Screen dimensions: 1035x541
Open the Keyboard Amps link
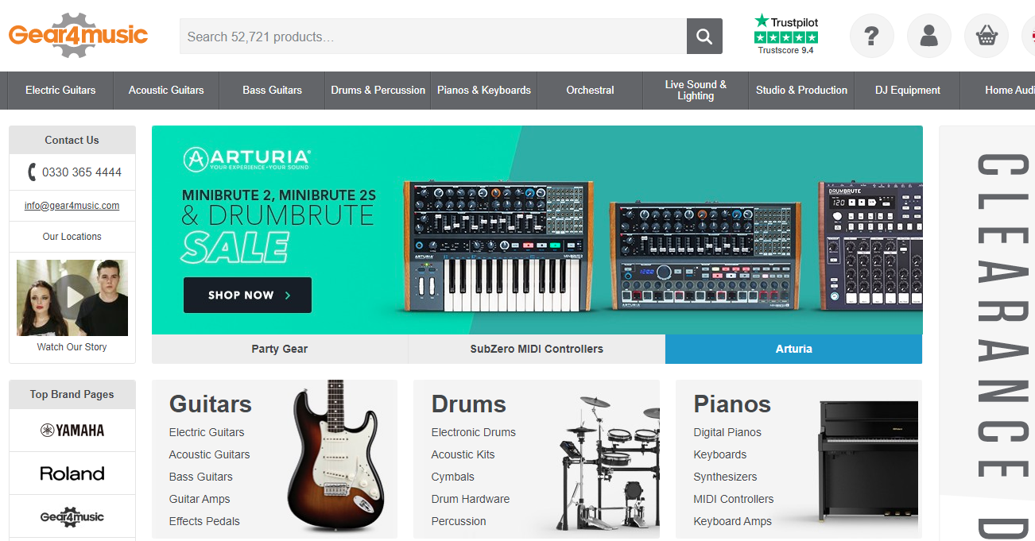(x=733, y=521)
